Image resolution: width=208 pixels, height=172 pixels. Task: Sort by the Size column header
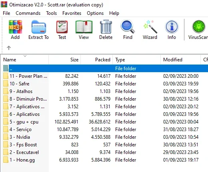[65, 60]
